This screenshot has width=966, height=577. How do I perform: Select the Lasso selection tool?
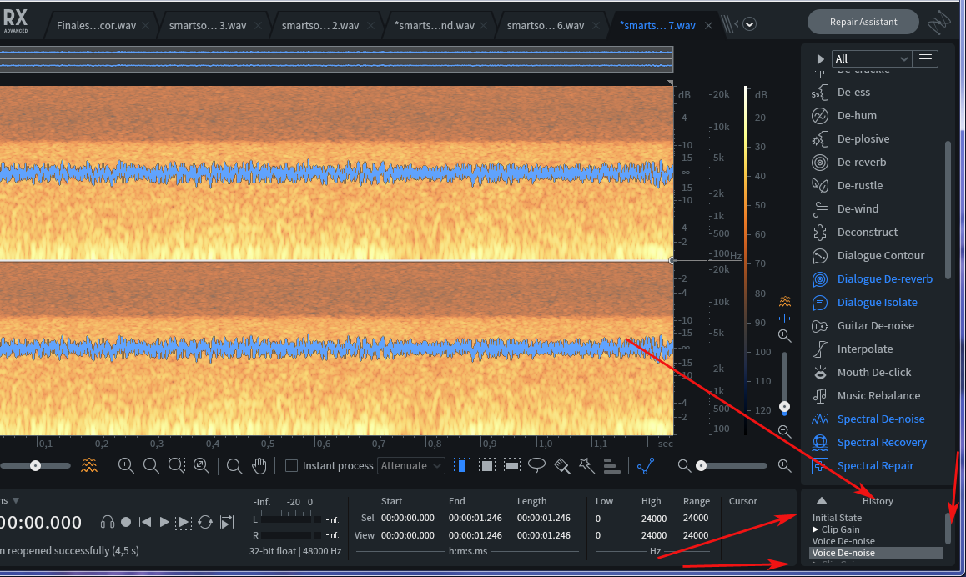pyautogui.click(x=536, y=466)
